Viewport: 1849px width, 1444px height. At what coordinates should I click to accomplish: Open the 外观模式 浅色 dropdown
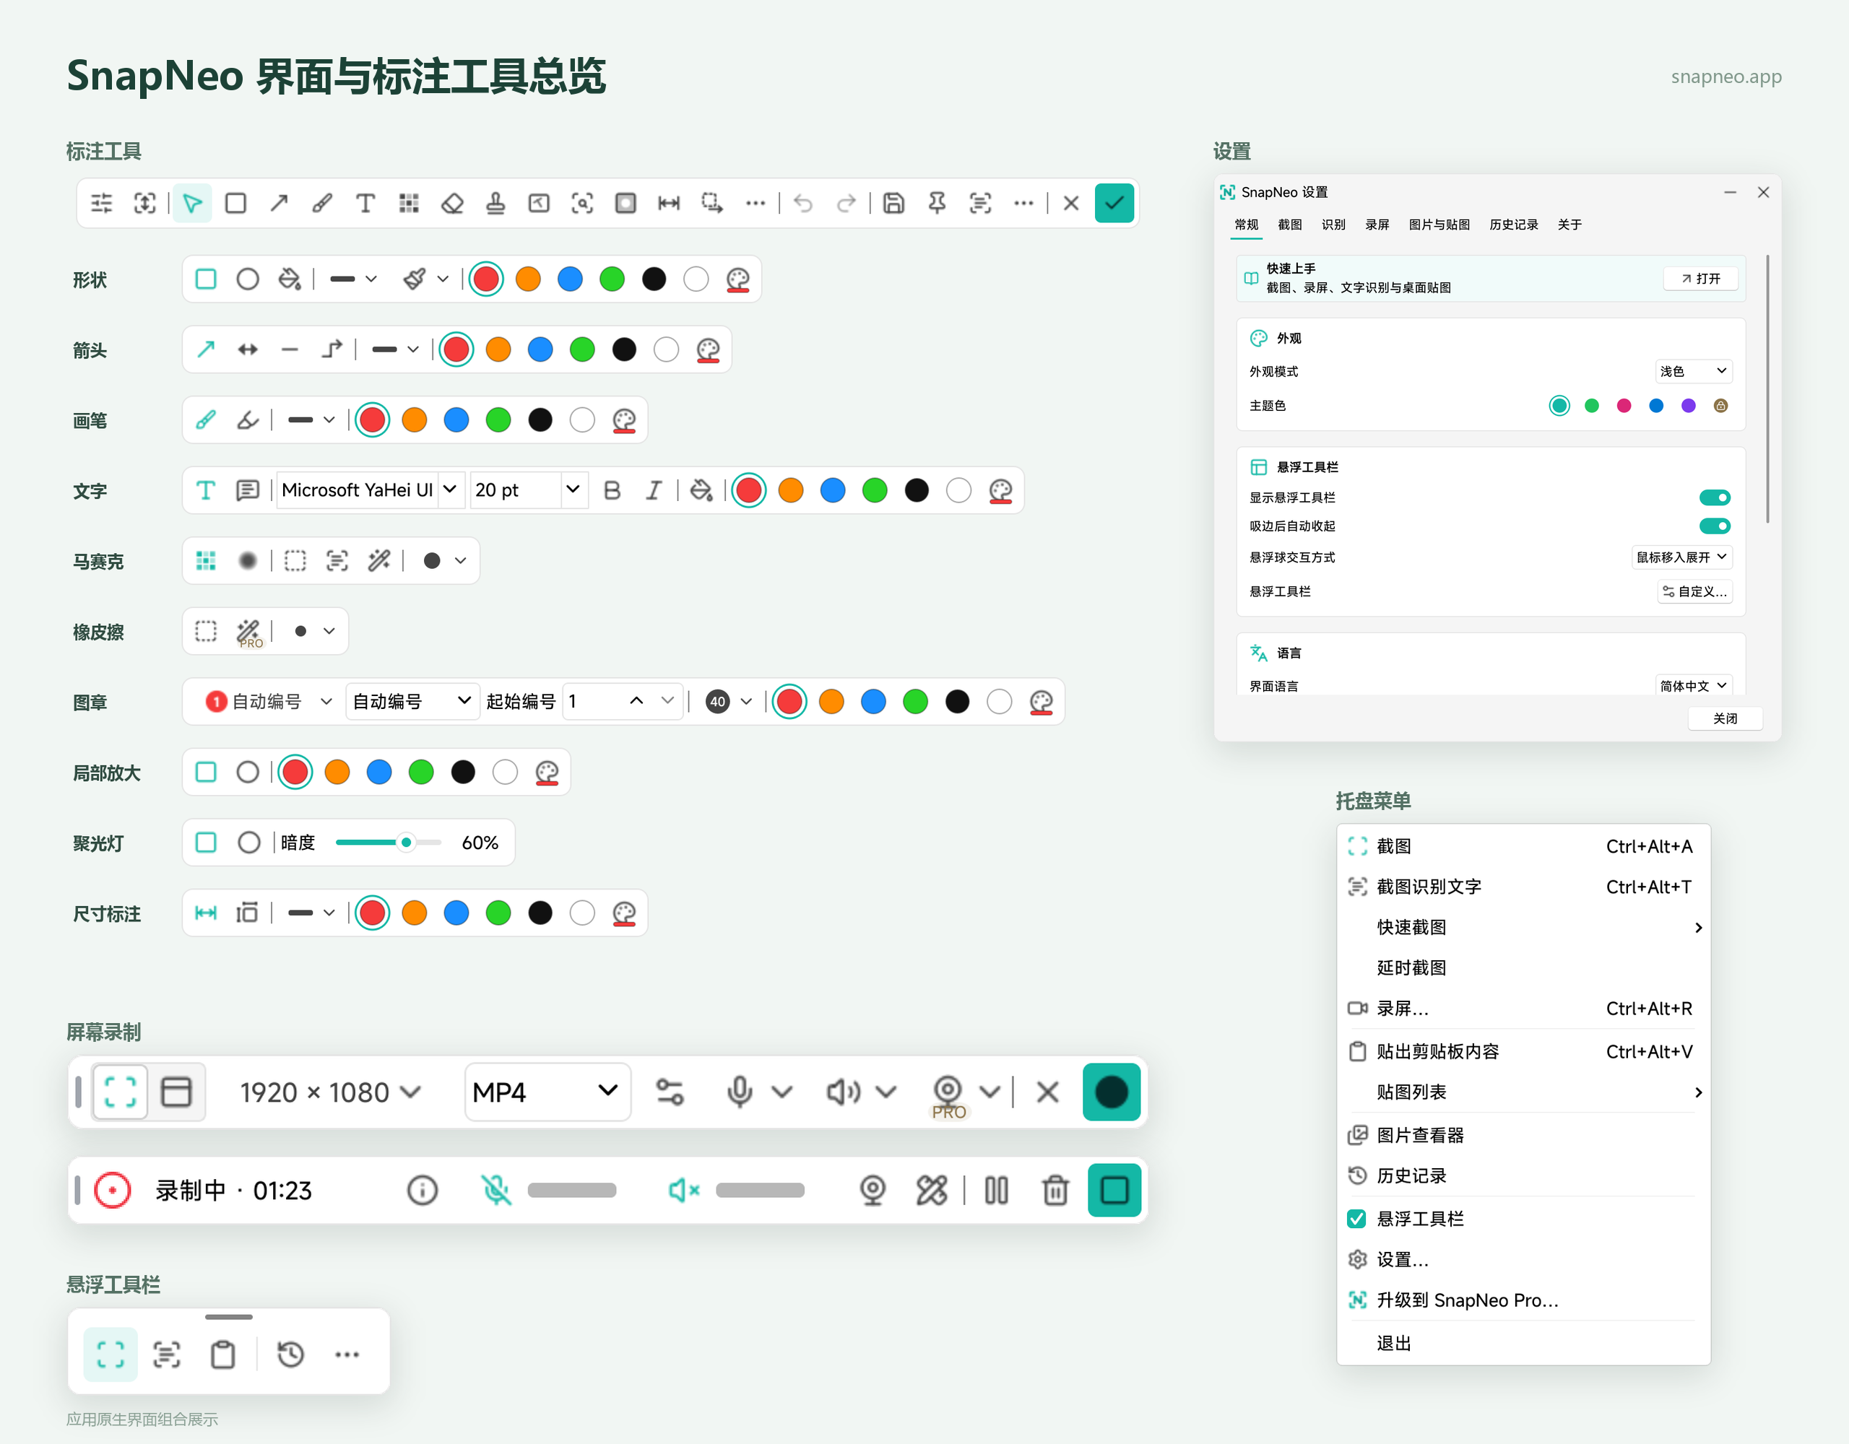tap(1693, 372)
